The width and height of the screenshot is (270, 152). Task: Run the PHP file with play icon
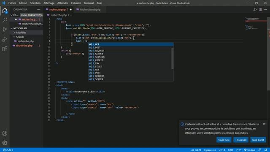pos(255,10)
